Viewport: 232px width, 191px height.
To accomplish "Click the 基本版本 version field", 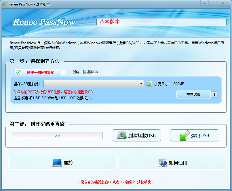I will (161, 22).
